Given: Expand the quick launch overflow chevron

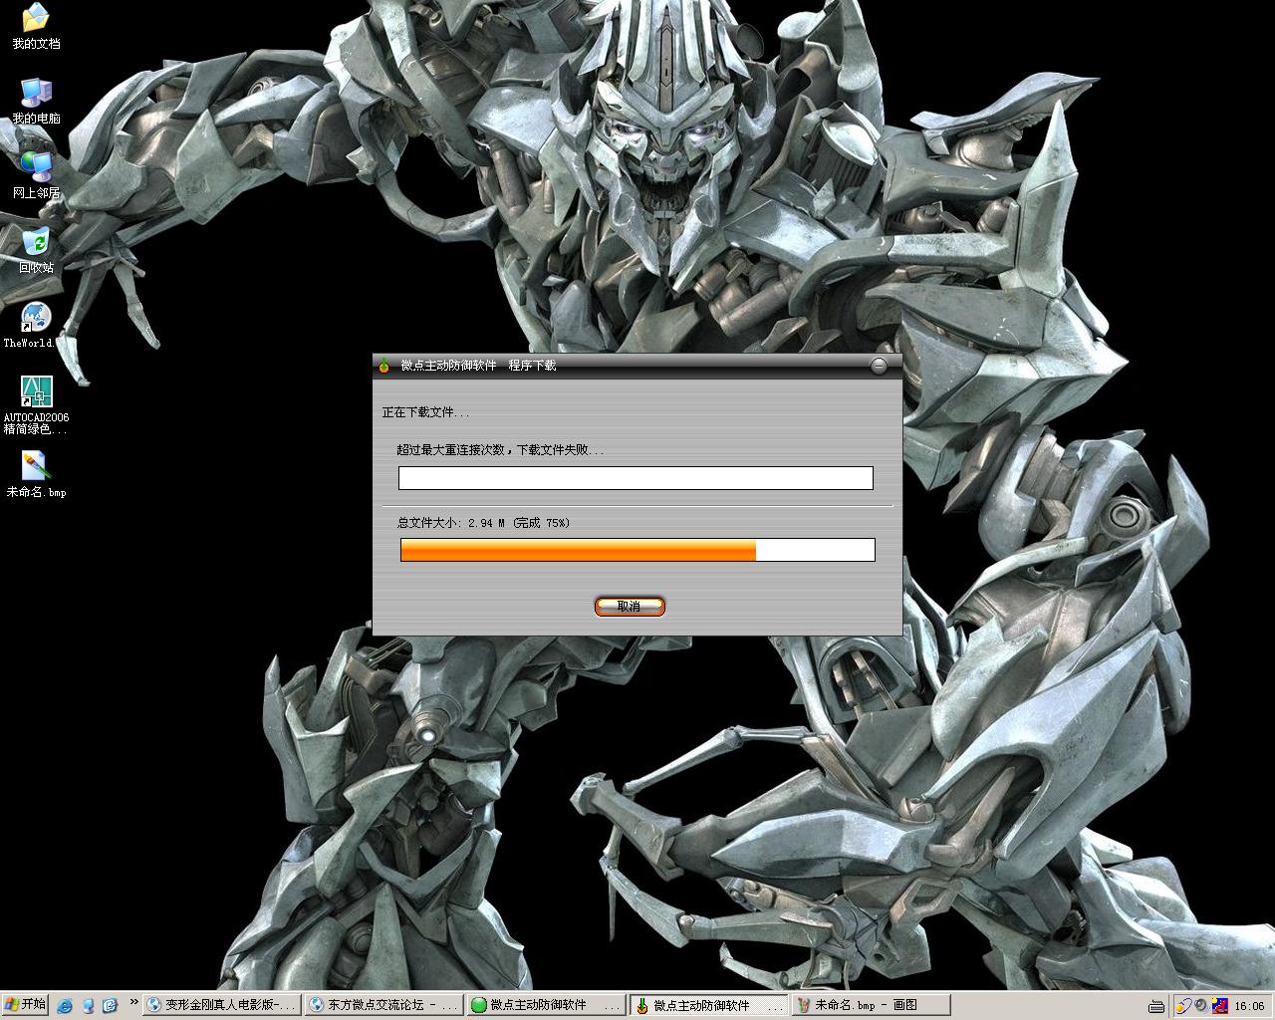Looking at the screenshot, I should pyautogui.click(x=133, y=1002).
